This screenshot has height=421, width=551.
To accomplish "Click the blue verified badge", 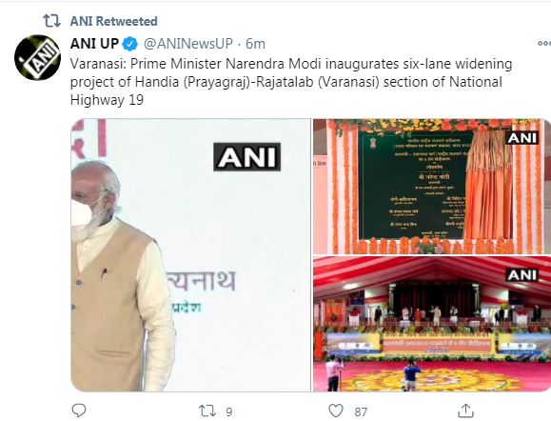I will [x=129, y=44].
